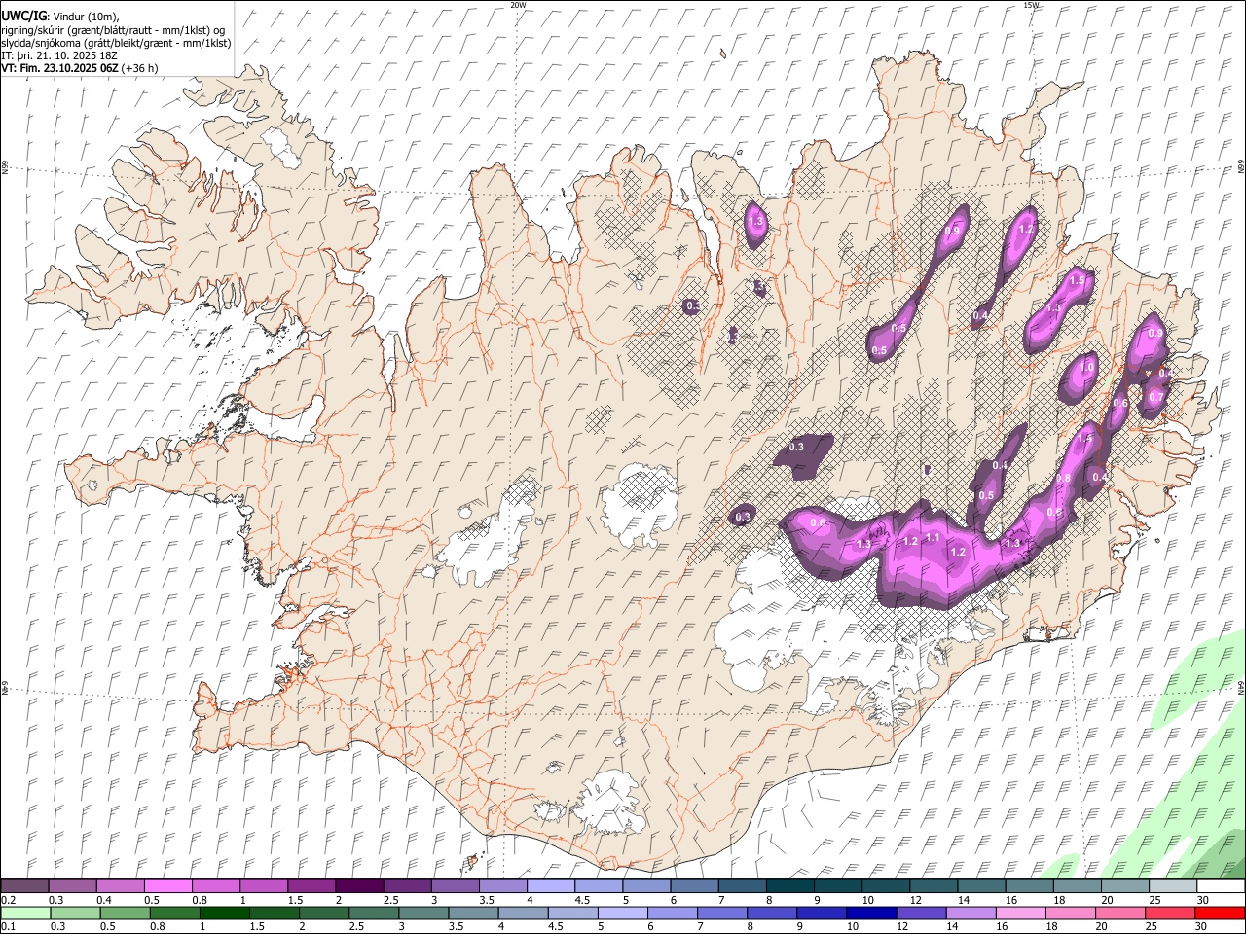The height and width of the screenshot is (934, 1246).
Task: Click "9" in the lower legend row
Action: coord(802,927)
